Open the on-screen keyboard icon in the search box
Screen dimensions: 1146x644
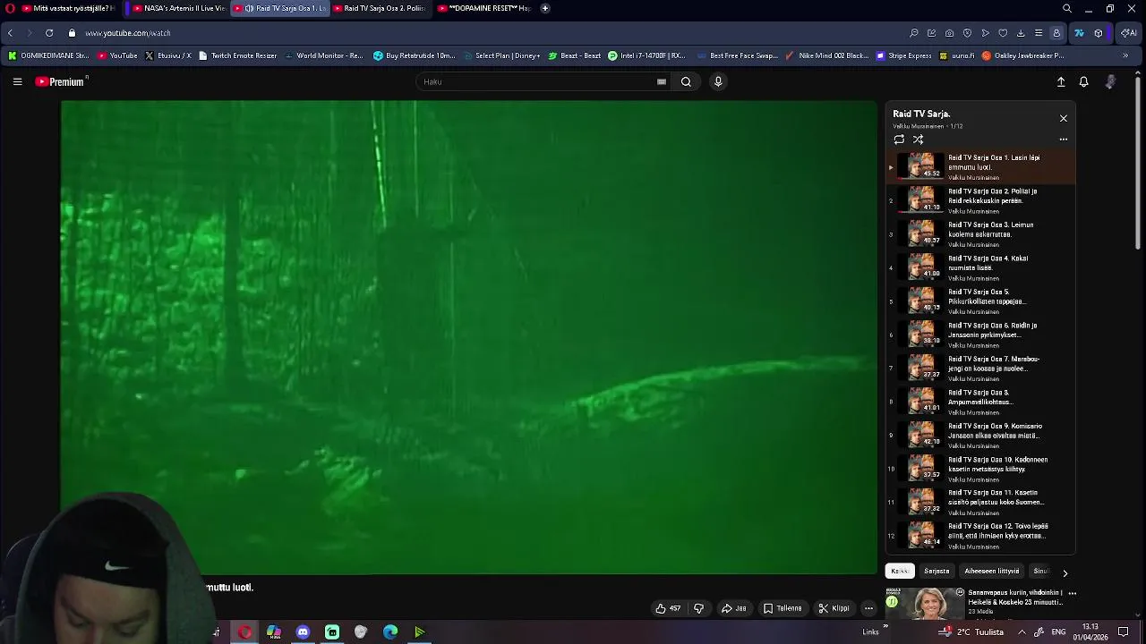click(662, 81)
